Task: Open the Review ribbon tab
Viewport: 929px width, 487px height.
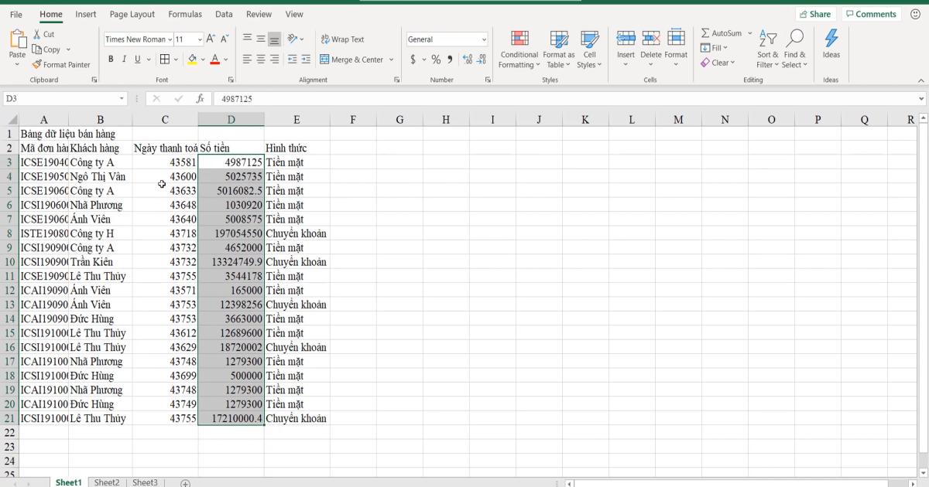Action: [259, 14]
